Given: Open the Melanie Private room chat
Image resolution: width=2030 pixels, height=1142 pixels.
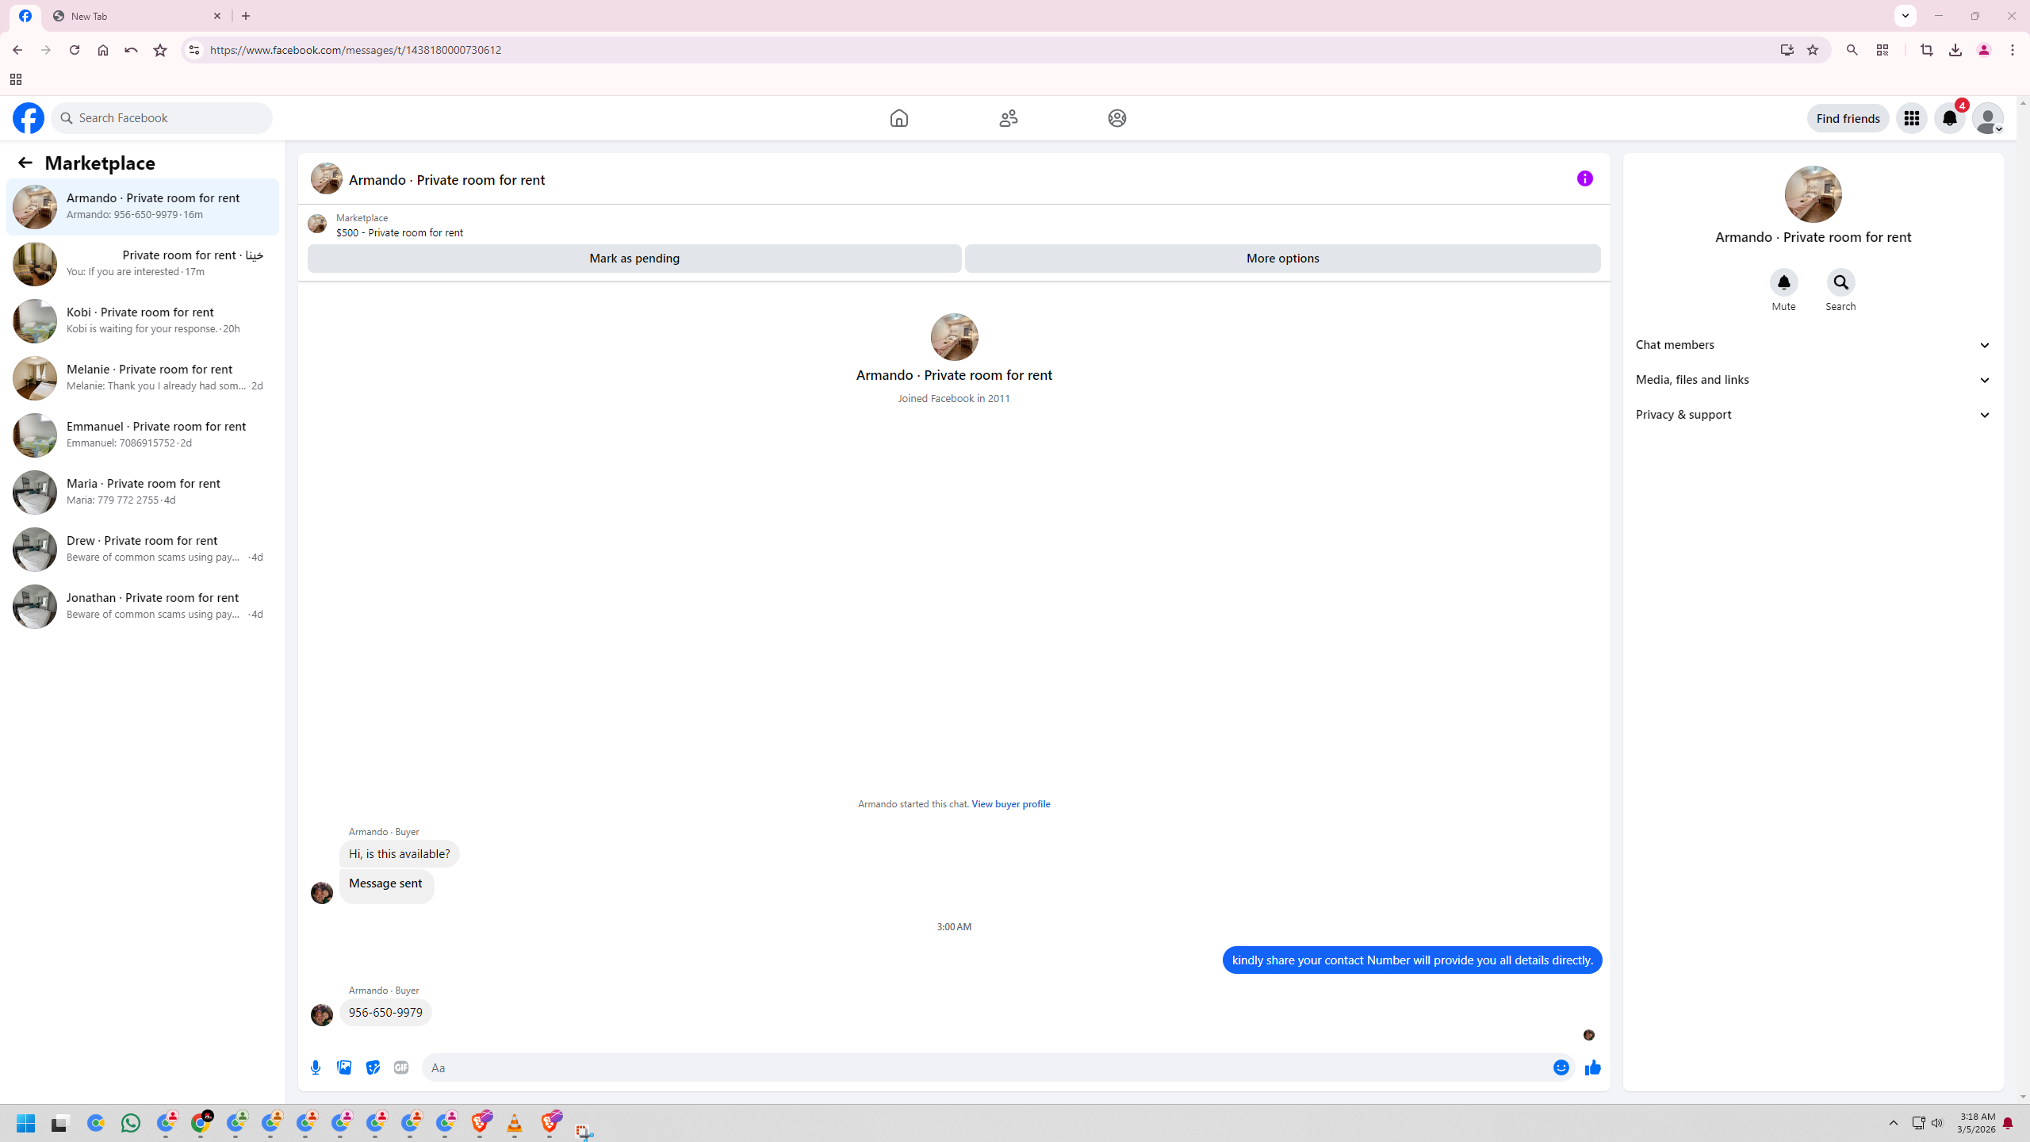Looking at the screenshot, I should [x=143, y=378].
